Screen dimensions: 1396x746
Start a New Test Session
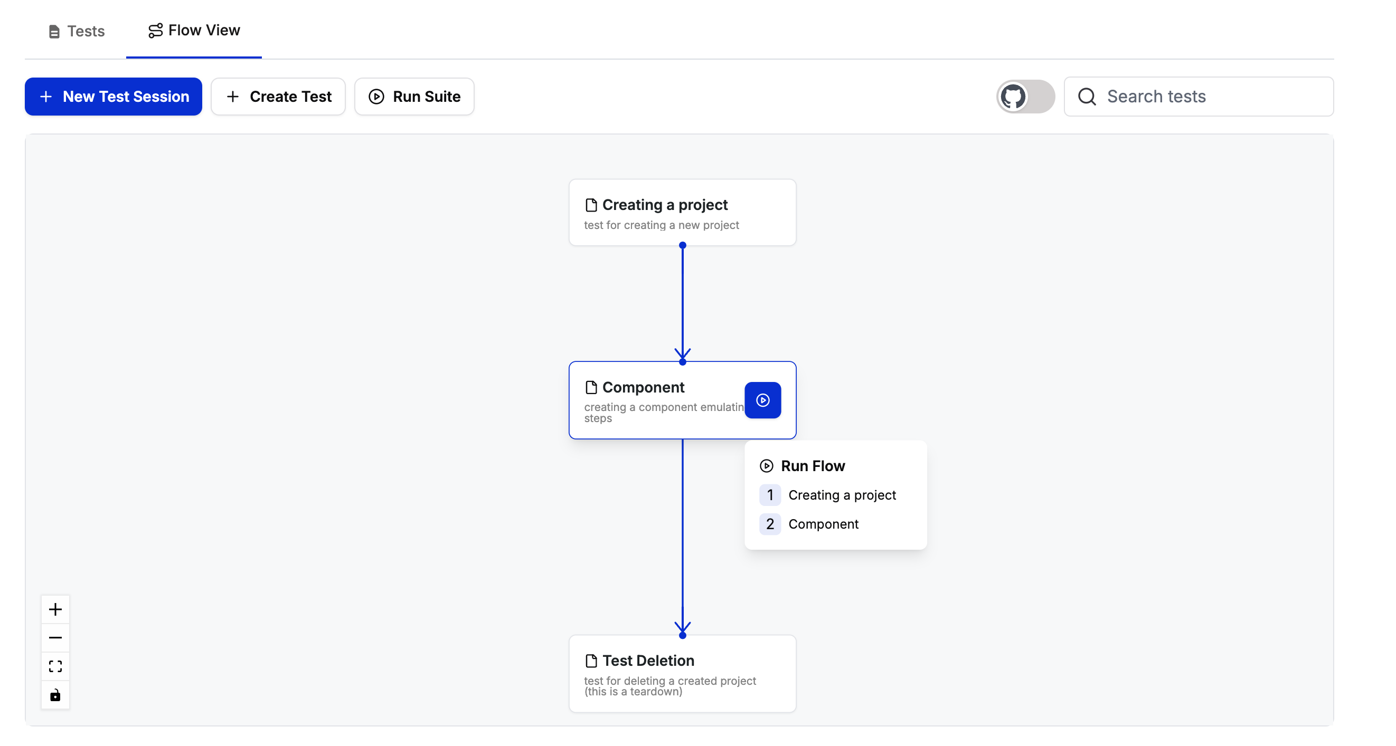coord(114,97)
